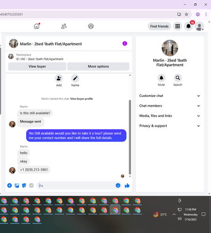211x233 pixels.
Task: Open Chrome three-dot menu
Action: pyautogui.click(x=206, y=14)
